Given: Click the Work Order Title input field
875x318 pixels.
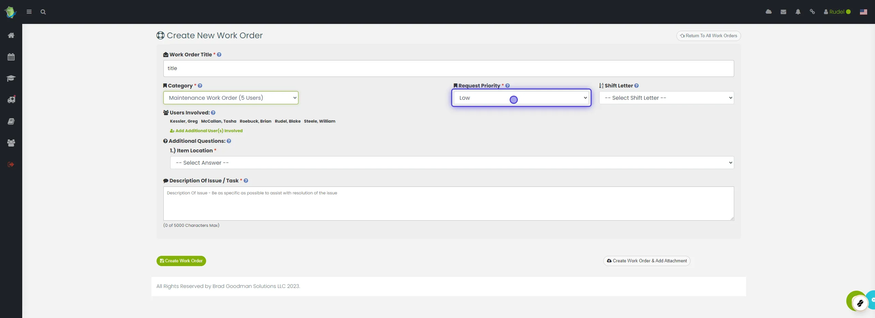Looking at the screenshot, I should (448, 68).
